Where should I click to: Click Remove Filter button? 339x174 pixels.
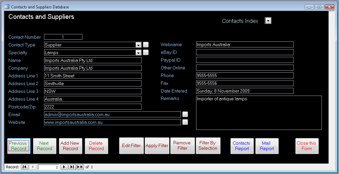point(183,146)
